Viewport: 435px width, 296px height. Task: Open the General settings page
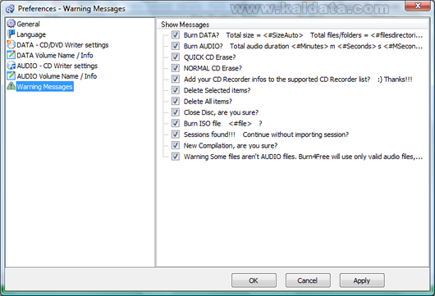tap(28, 24)
